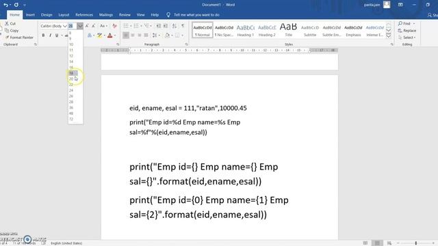
Task: Copy the selection to the clipboard
Action: (x=12, y=30)
